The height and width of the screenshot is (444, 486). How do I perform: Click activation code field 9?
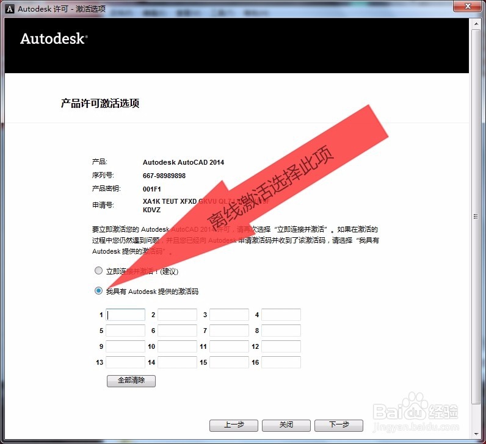coord(125,346)
